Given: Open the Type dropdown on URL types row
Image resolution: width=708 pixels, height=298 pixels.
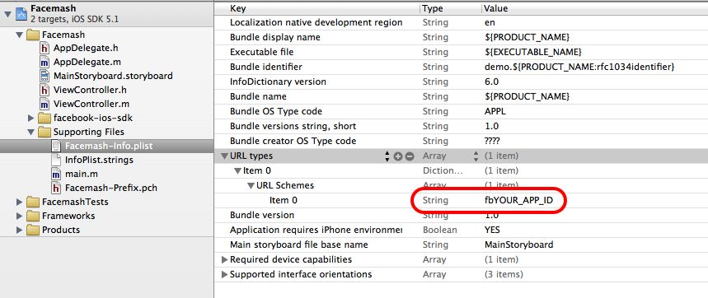Looking at the screenshot, I should coord(476,156).
